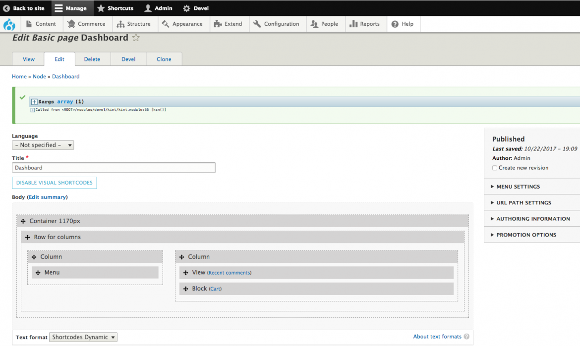This screenshot has height=346, width=580.
Task: Open the Language dropdown
Action: [43, 145]
